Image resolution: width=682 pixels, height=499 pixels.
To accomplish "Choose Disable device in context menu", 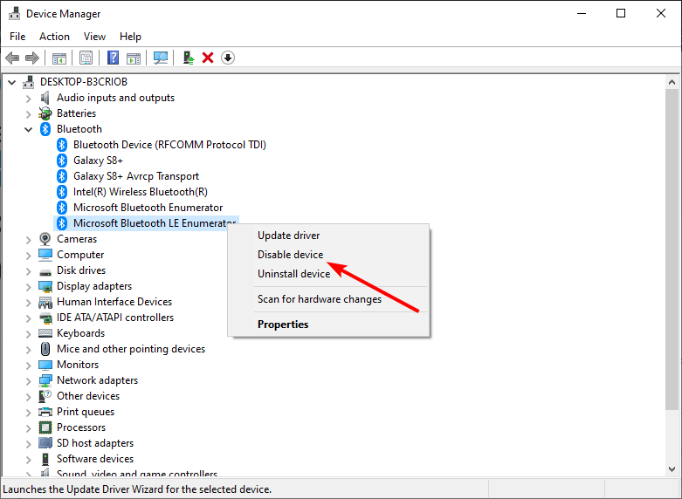I will [328, 255].
